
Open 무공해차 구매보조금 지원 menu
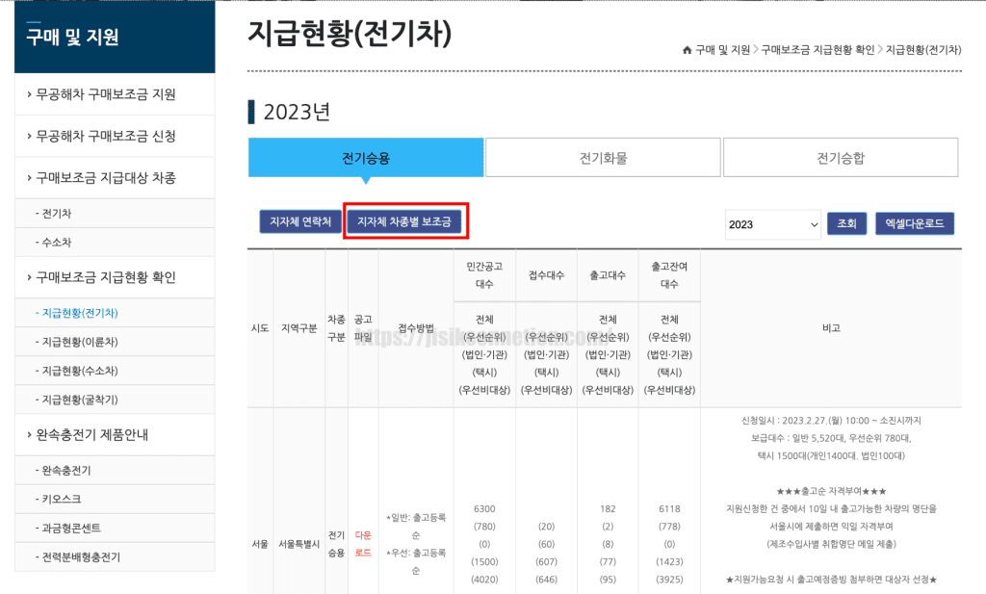115,94
